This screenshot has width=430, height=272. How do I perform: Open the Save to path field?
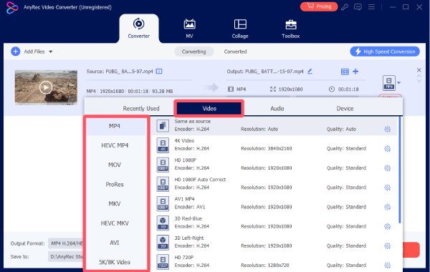[x=66, y=257]
